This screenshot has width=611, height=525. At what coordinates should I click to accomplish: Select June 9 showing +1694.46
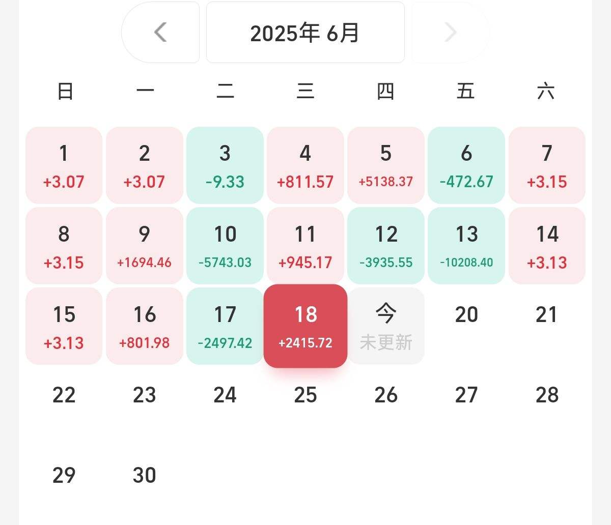145,246
